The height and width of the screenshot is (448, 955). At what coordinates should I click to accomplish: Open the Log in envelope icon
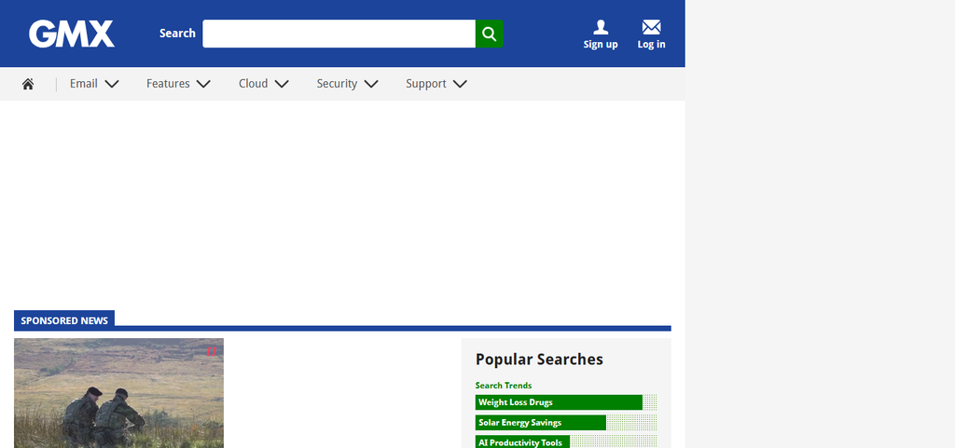[651, 27]
